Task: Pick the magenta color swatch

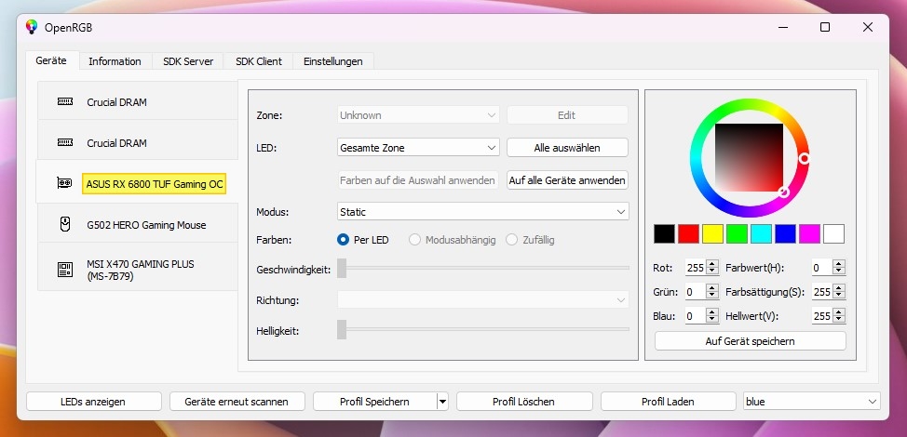Action: pos(809,233)
